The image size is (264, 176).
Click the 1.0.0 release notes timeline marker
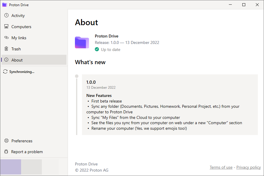pos(77,76)
